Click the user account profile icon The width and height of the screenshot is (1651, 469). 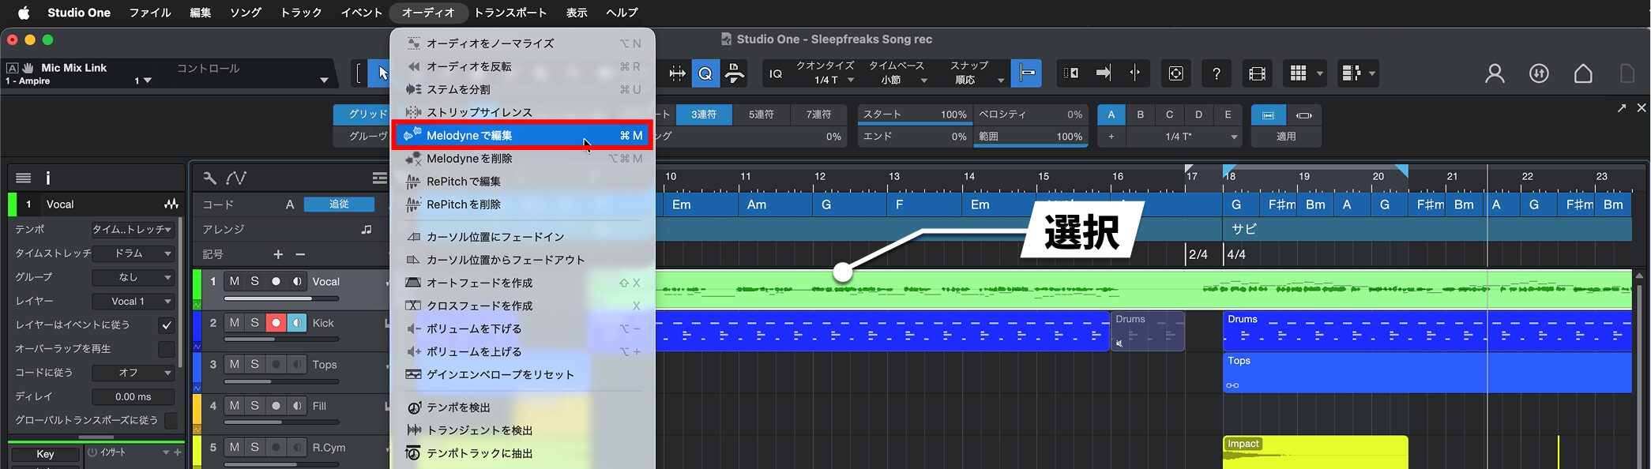1494,73
